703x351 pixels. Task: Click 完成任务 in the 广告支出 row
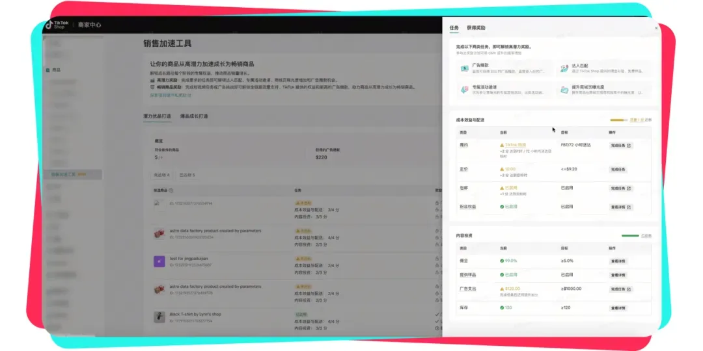(621, 289)
